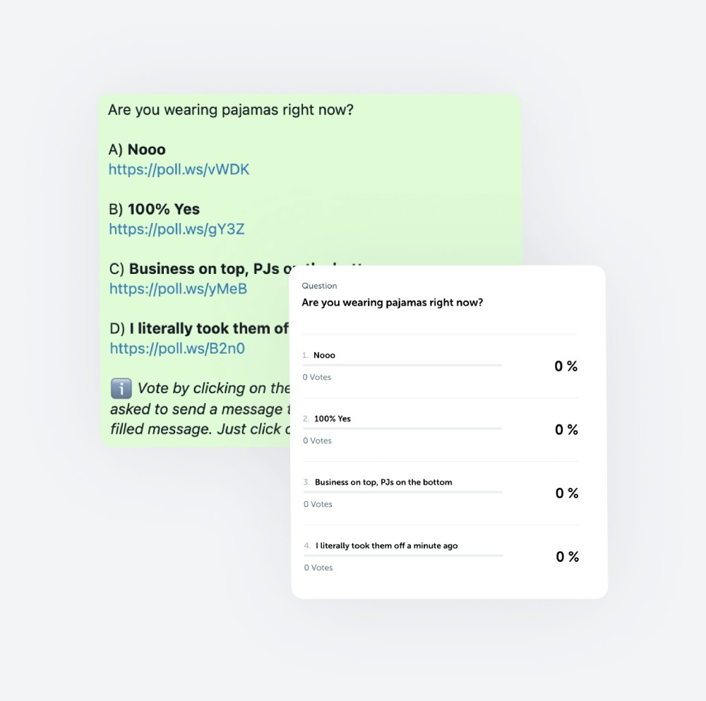Click "100% Yes" result row label
The width and height of the screenshot is (706, 701).
coord(333,419)
